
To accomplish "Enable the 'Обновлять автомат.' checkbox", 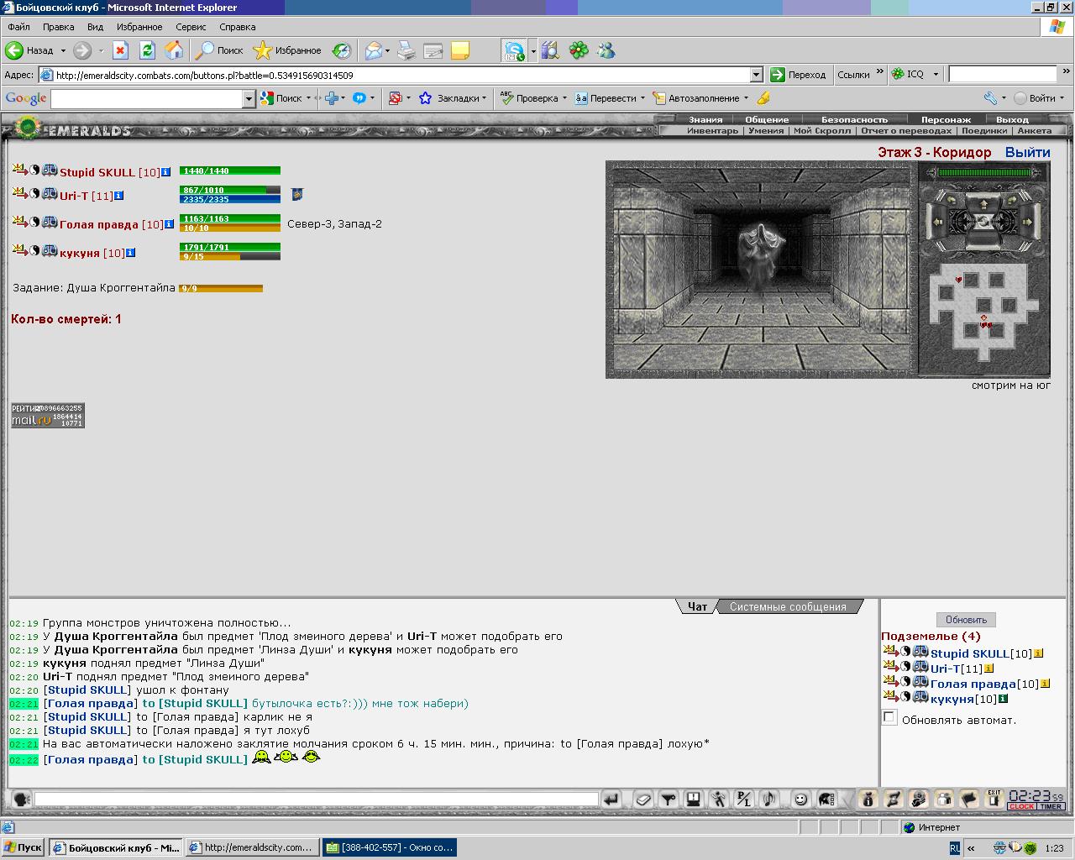I will pyautogui.click(x=889, y=717).
